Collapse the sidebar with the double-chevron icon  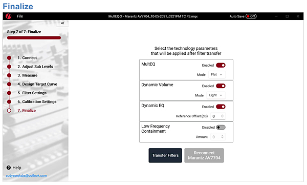[62, 23]
